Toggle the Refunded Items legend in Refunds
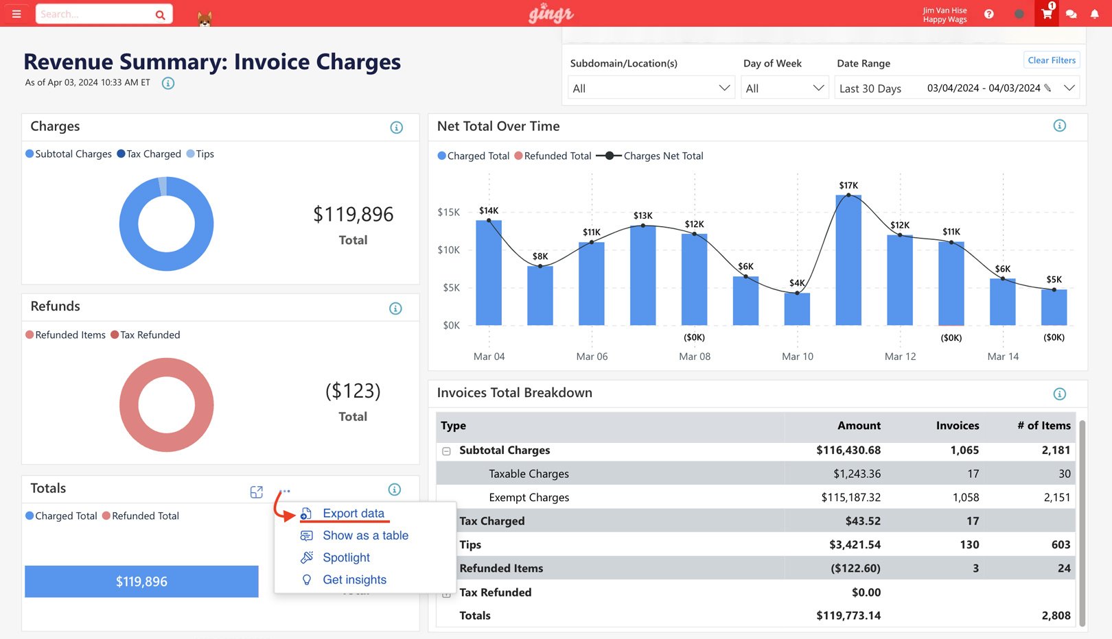 65,335
